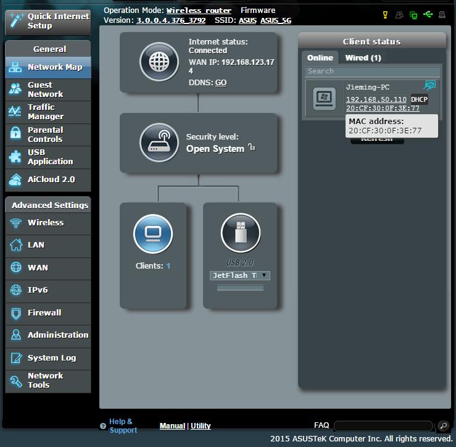Click the Network Tools wrench icon
The image size is (456, 447).
[x=16, y=381]
